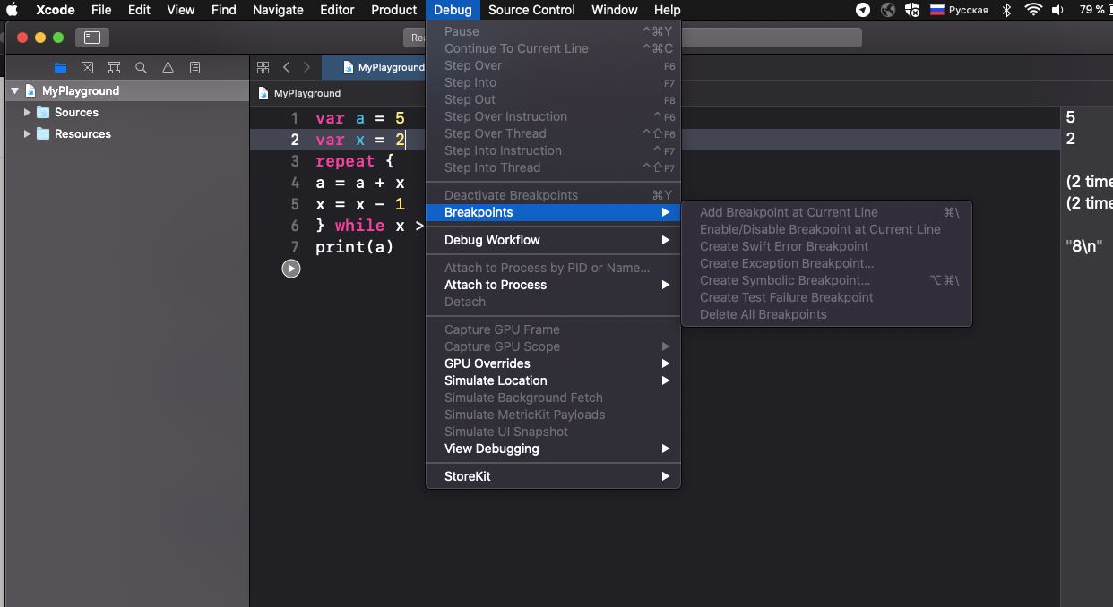Screen dimensions: 1113x607
Task: Open the Breakpoints submenu
Action: point(553,212)
